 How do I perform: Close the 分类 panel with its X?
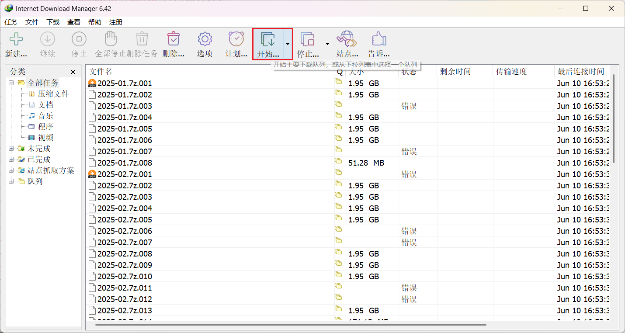tap(73, 72)
